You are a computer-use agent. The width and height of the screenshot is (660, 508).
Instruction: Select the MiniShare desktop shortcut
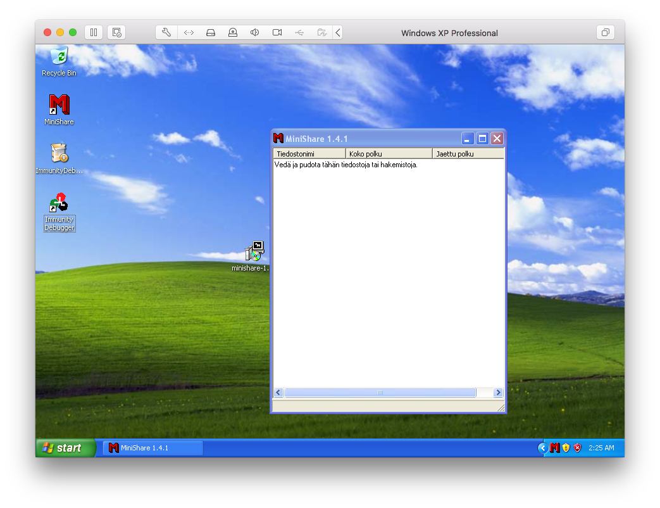tap(59, 110)
